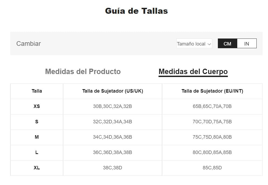The width and height of the screenshot is (268, 185).
Task: Select the L size row label
Action: [x=37, y=152]
